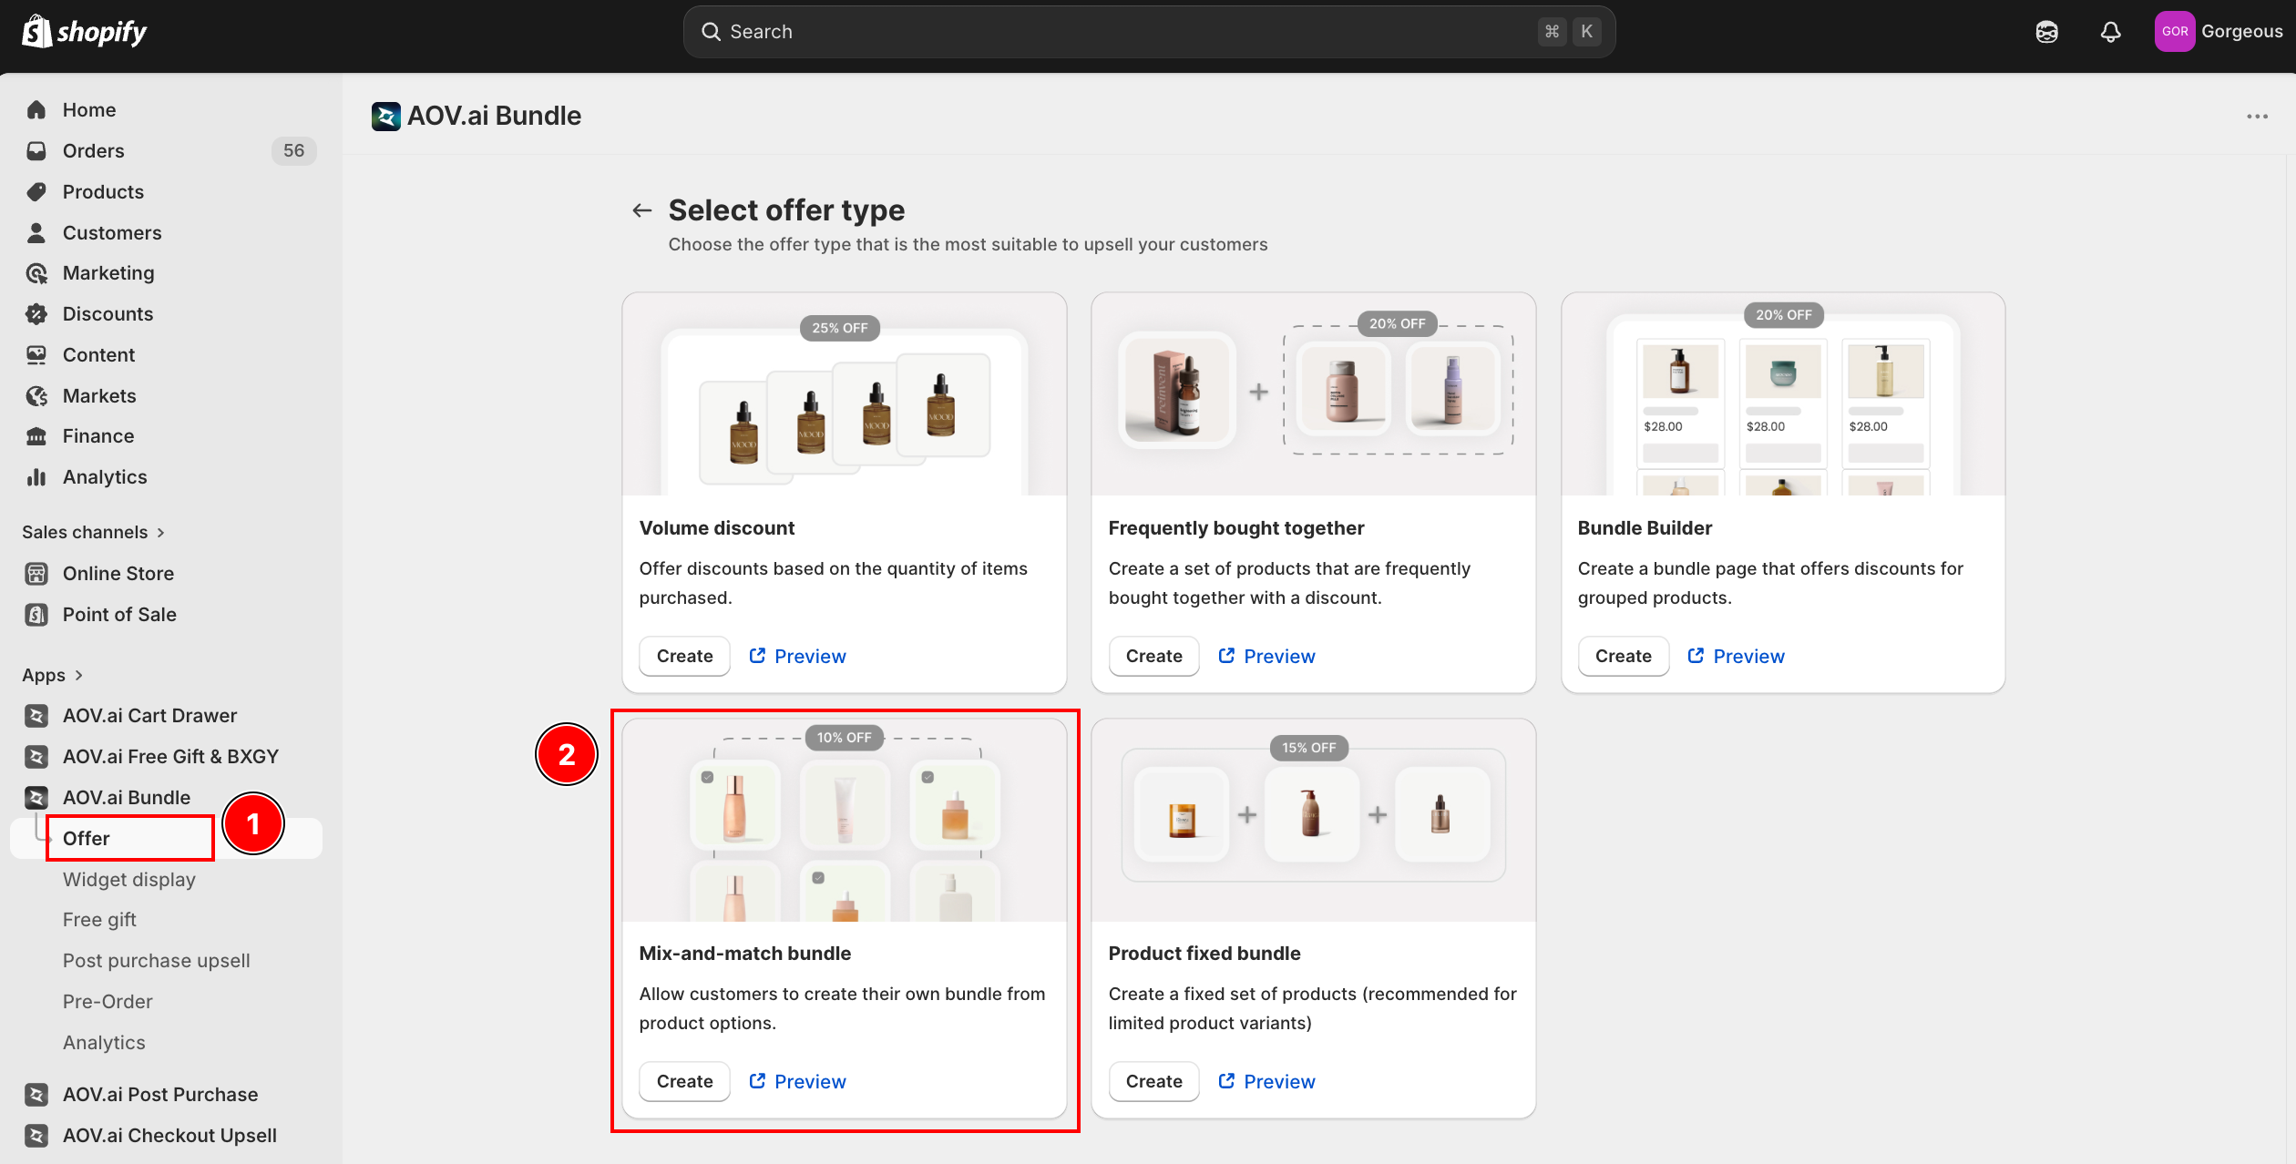
Task: Open the Home icon in sidebar
Action: pyautogui.click(x=36, y=110)
